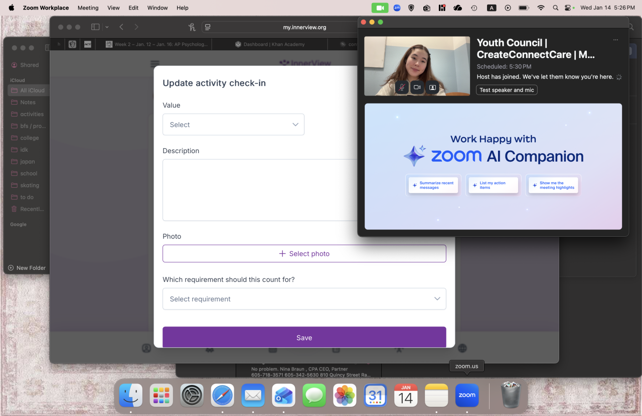Open virtual background icon in Zoom preview

point(432,87)
